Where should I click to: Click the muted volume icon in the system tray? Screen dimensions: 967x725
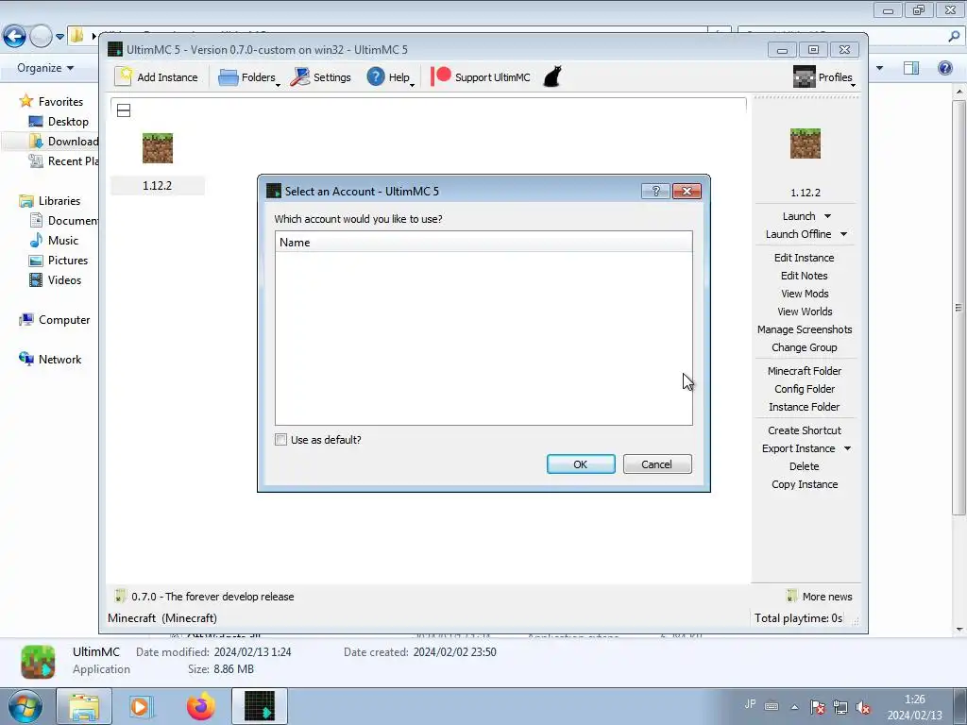[x=863, y=707]
